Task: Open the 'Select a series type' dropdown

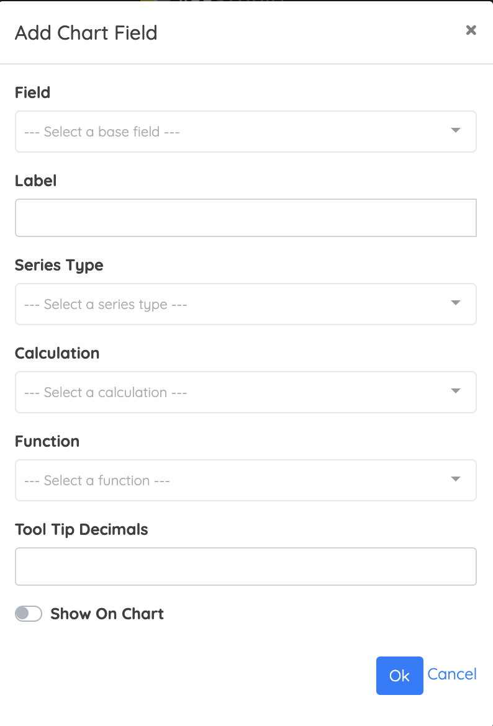Action: point(246,304)
